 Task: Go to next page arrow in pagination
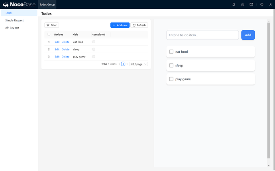pos(127,64)
